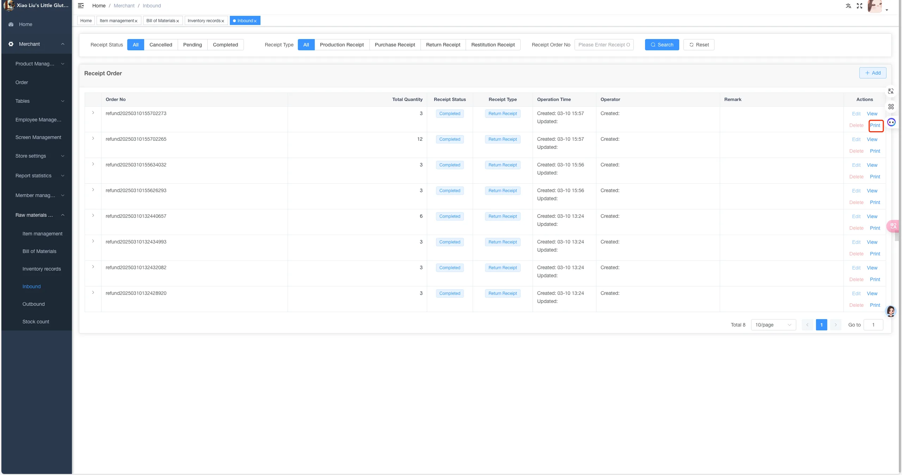The height and width of the screenshot is (475, 902).
Task: Expand the Tables submenu
Action: (x=37, y=101)
